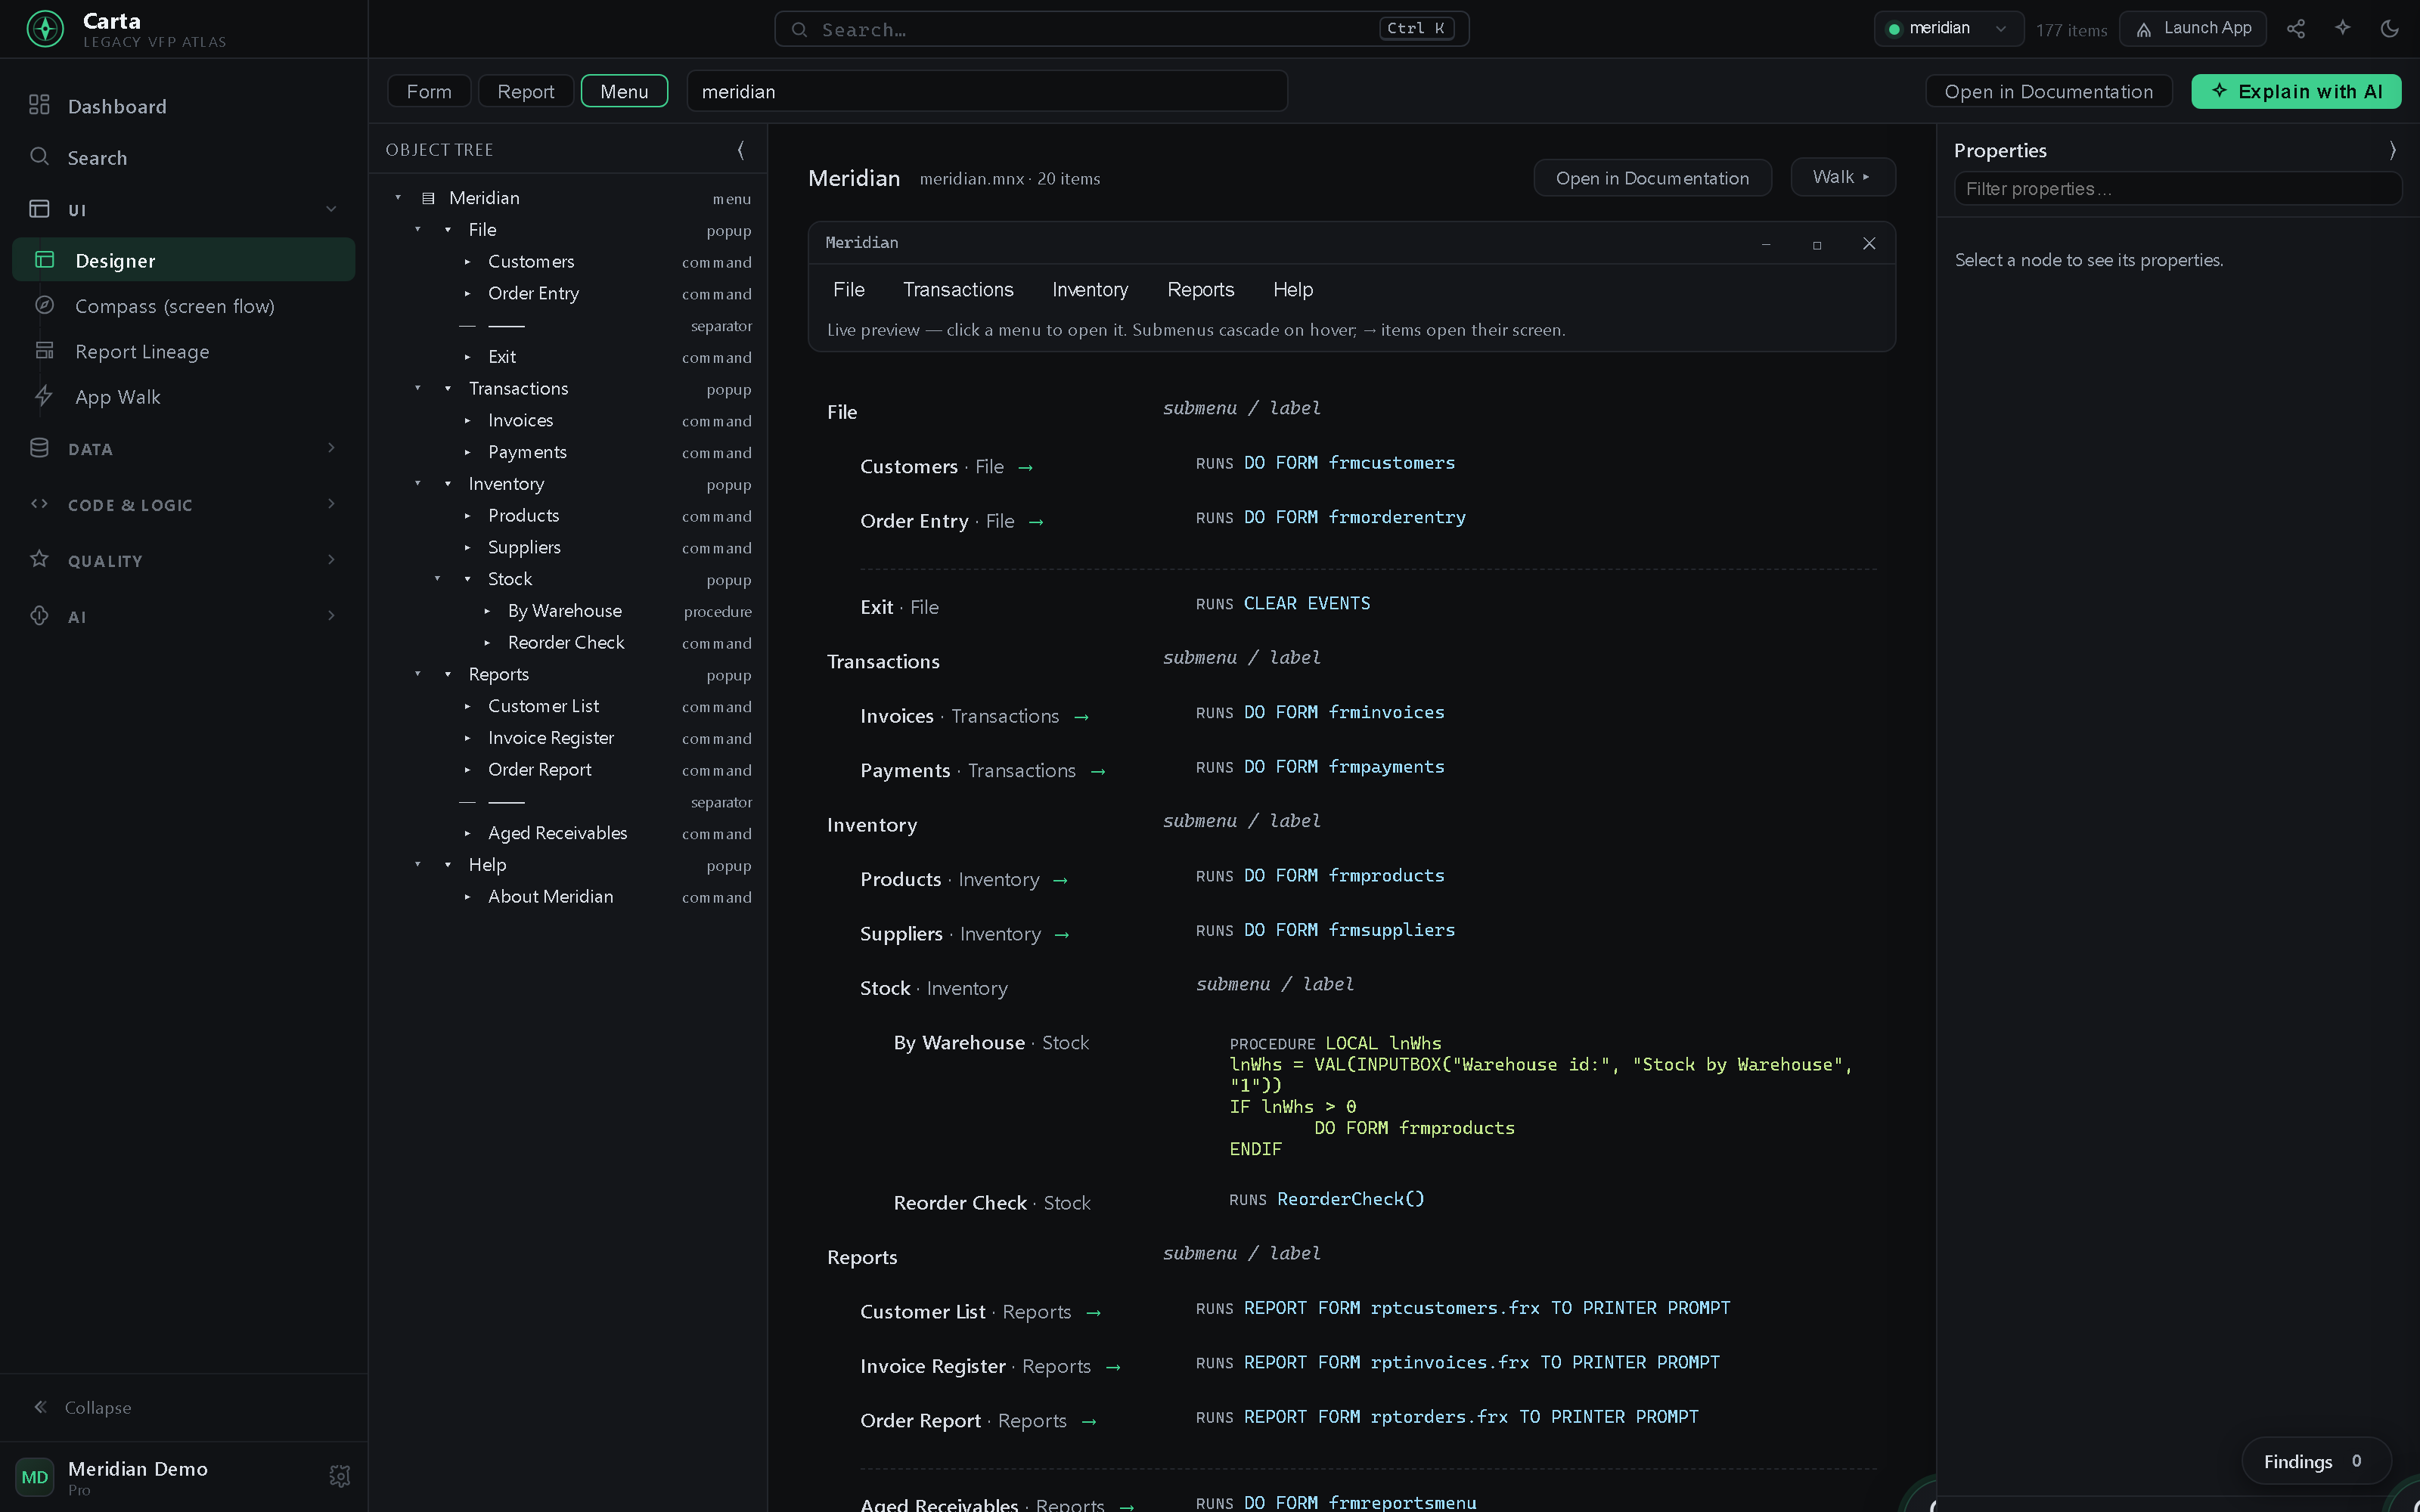Click Open in Documentation in the toolbar
This screenshot has height=1512, width=2420.
(2048, 91)
